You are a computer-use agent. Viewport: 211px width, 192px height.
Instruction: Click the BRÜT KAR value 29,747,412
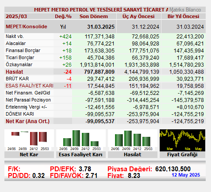101,79
